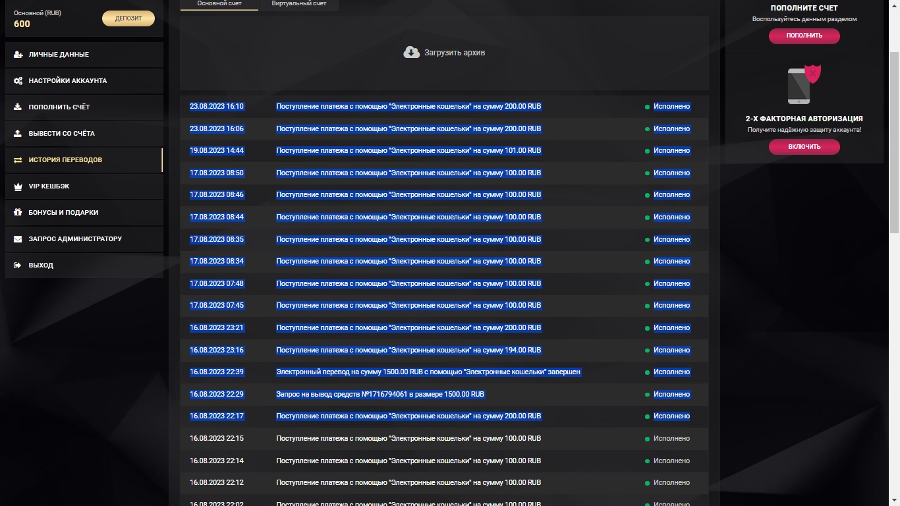
Task: Click the gold Депозит button
Action: [128, 18]
